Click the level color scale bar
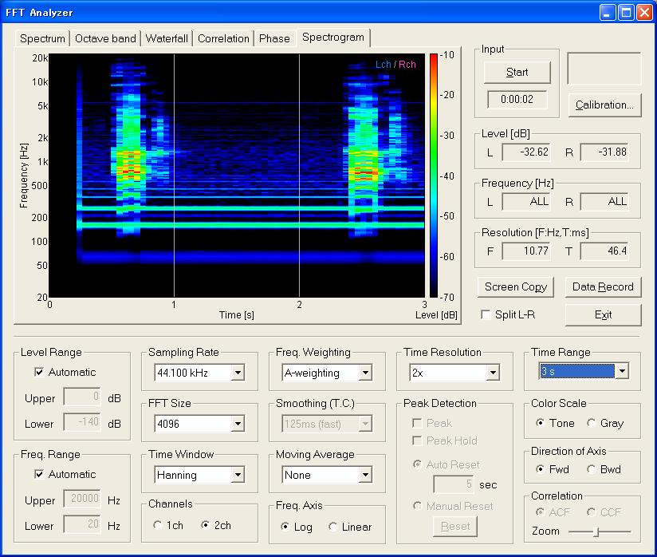The width and height of the screenshot is (657, 557). [433, 176]
